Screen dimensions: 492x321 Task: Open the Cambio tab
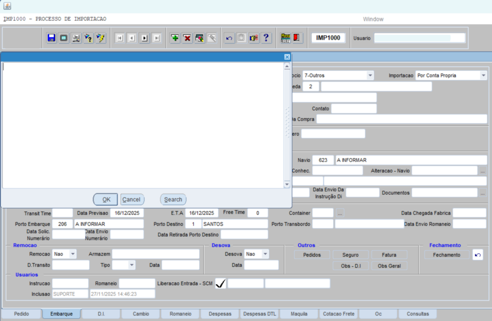click(x=141, y=314)
